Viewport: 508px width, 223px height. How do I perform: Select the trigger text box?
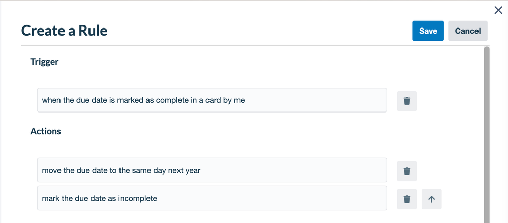[x=212, y=100]
